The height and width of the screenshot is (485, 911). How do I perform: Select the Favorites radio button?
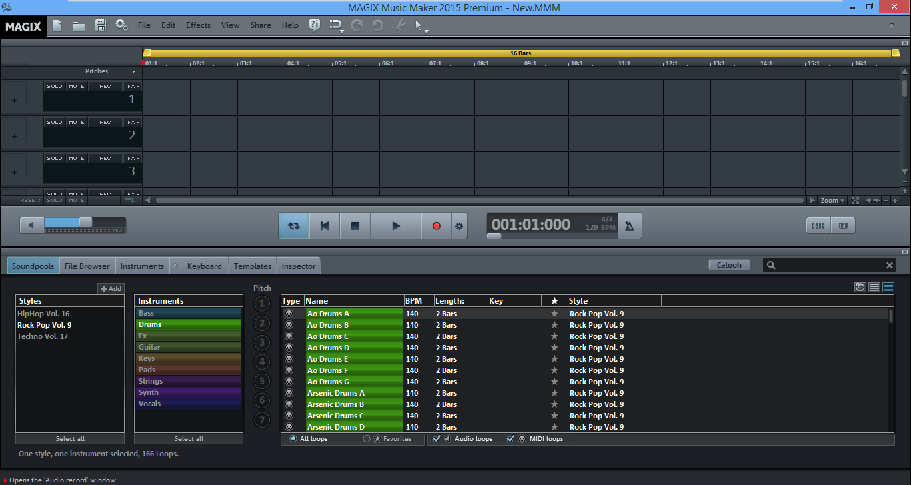[x=367, y=438]
